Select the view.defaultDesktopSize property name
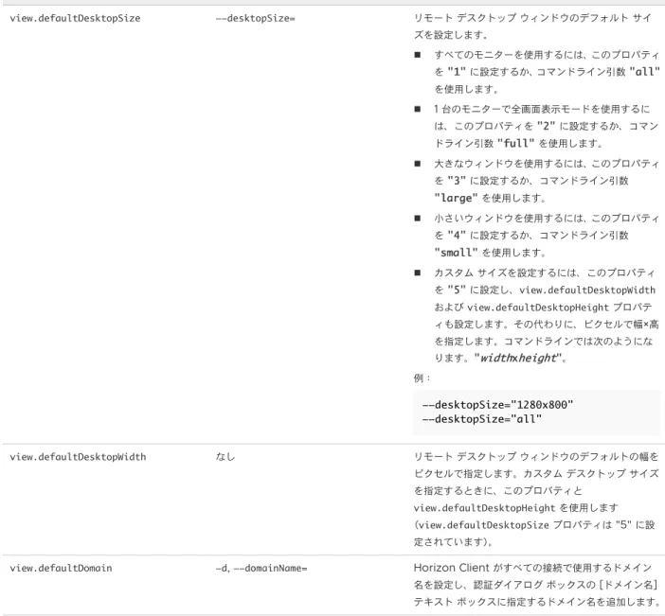This screenshot has width=665, height=616. [x=75, y=18]
